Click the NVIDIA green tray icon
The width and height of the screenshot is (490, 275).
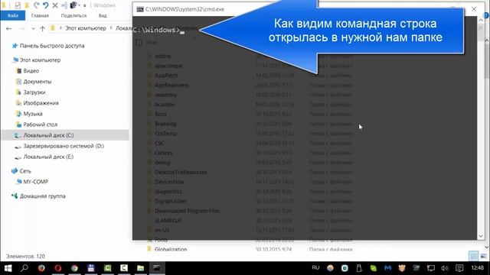374,268
